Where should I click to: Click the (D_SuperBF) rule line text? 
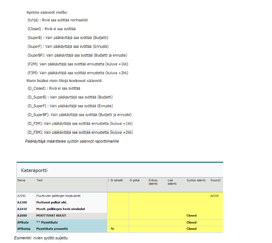(x=79, y=115)
